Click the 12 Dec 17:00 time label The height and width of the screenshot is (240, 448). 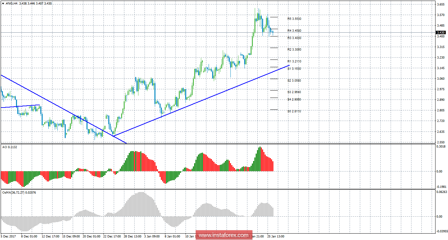(x=51, y=236)
